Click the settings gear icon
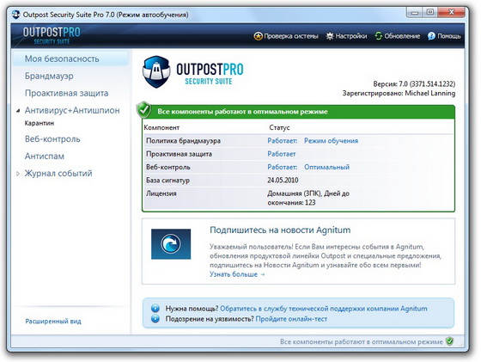 (330, 36)
